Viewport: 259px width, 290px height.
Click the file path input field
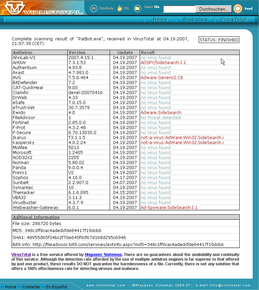179,9
